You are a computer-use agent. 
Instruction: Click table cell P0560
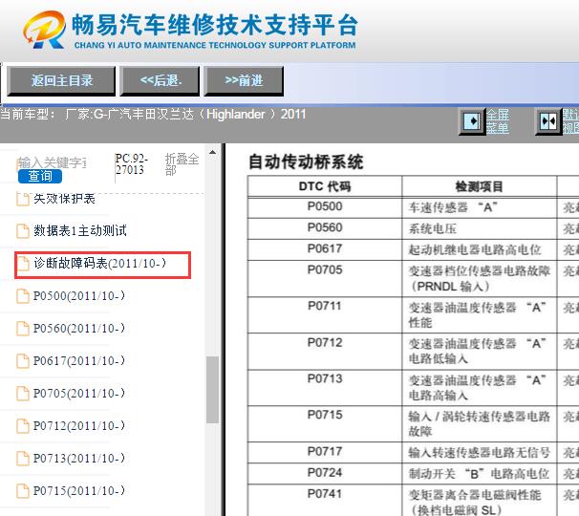coord(325,227)
